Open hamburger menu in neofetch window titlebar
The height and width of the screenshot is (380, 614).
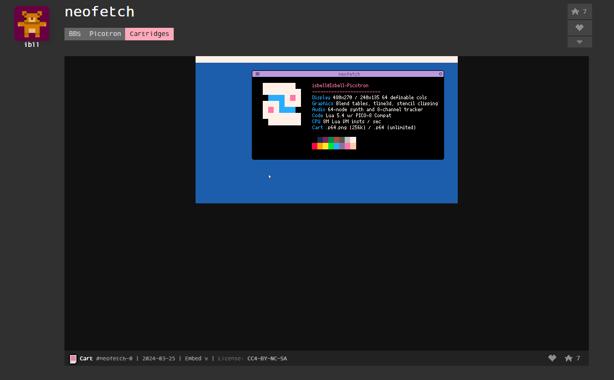click(x=257, y=74)
